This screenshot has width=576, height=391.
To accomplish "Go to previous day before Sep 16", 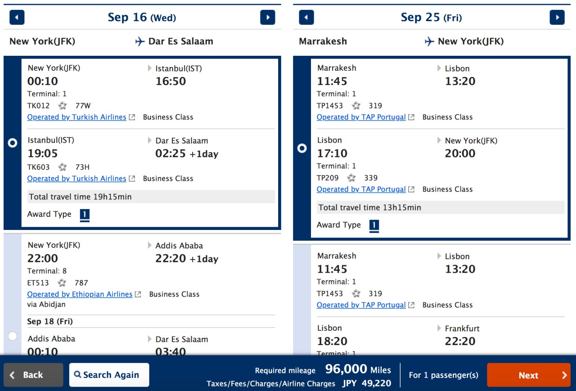I will pos(17,18).
